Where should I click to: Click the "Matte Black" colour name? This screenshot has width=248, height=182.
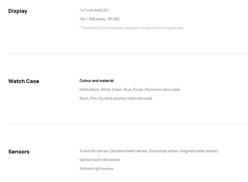(89, 89)
